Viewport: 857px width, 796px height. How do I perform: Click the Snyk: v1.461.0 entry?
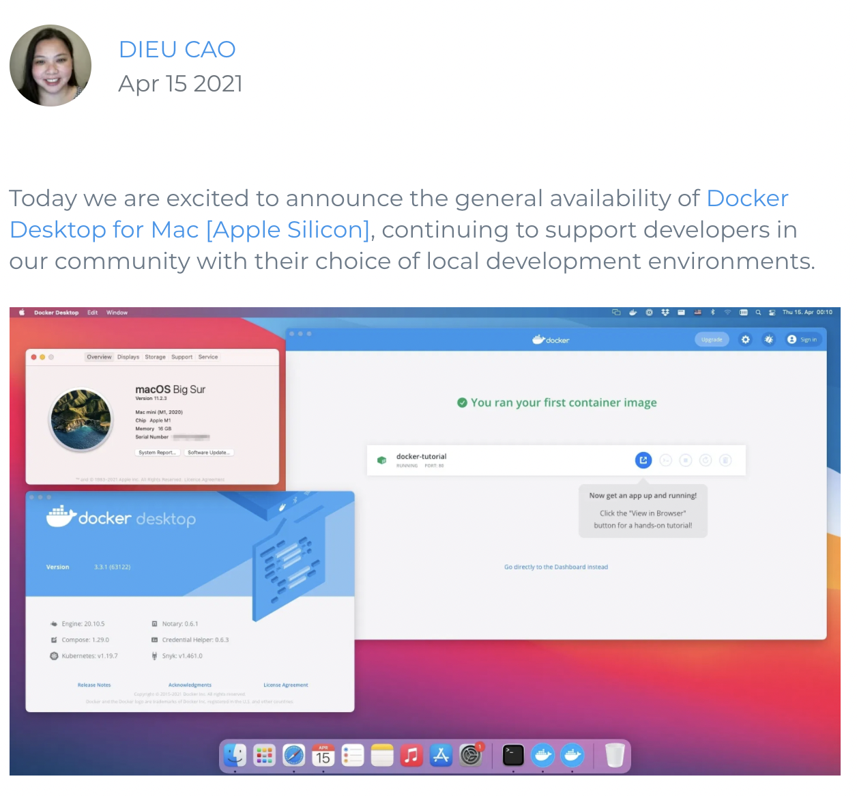(x=177, y=656)
